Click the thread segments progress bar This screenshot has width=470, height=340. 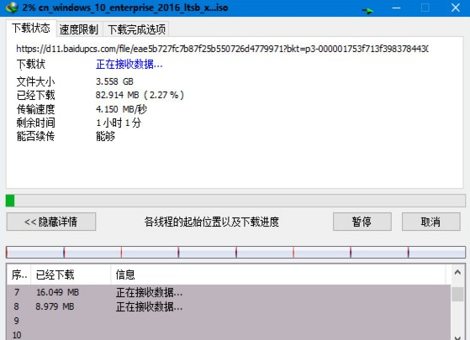[x=235, y=253]
